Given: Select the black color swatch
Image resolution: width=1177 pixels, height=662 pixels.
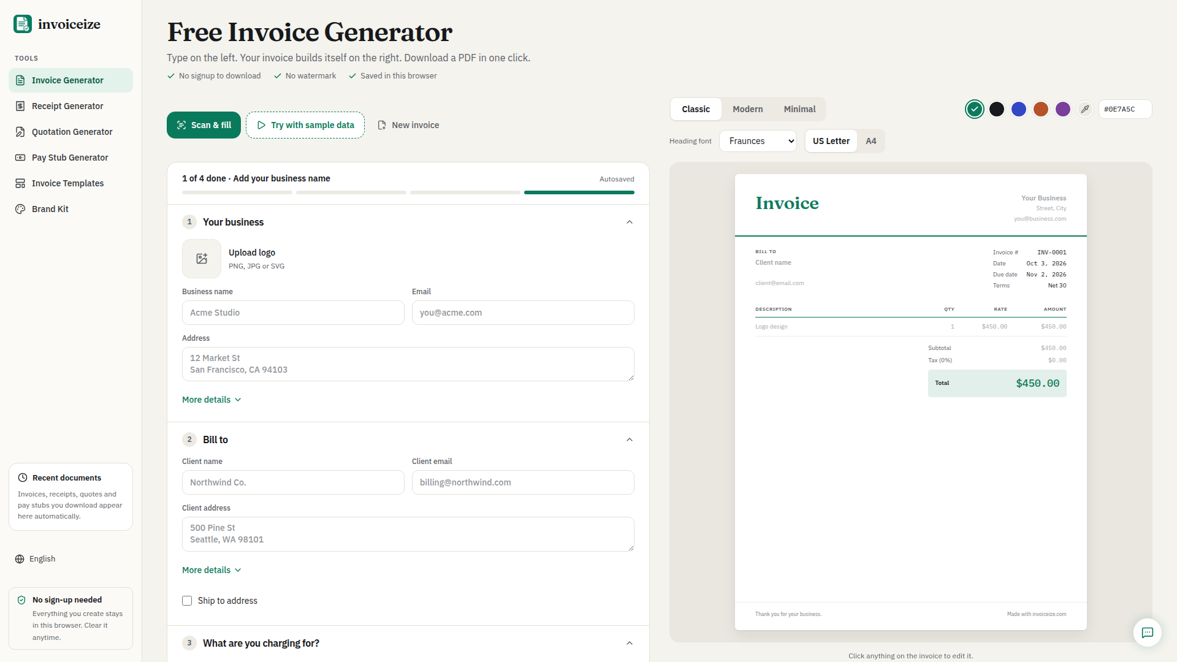Looking at the screenshot, I should coord(997,109).
